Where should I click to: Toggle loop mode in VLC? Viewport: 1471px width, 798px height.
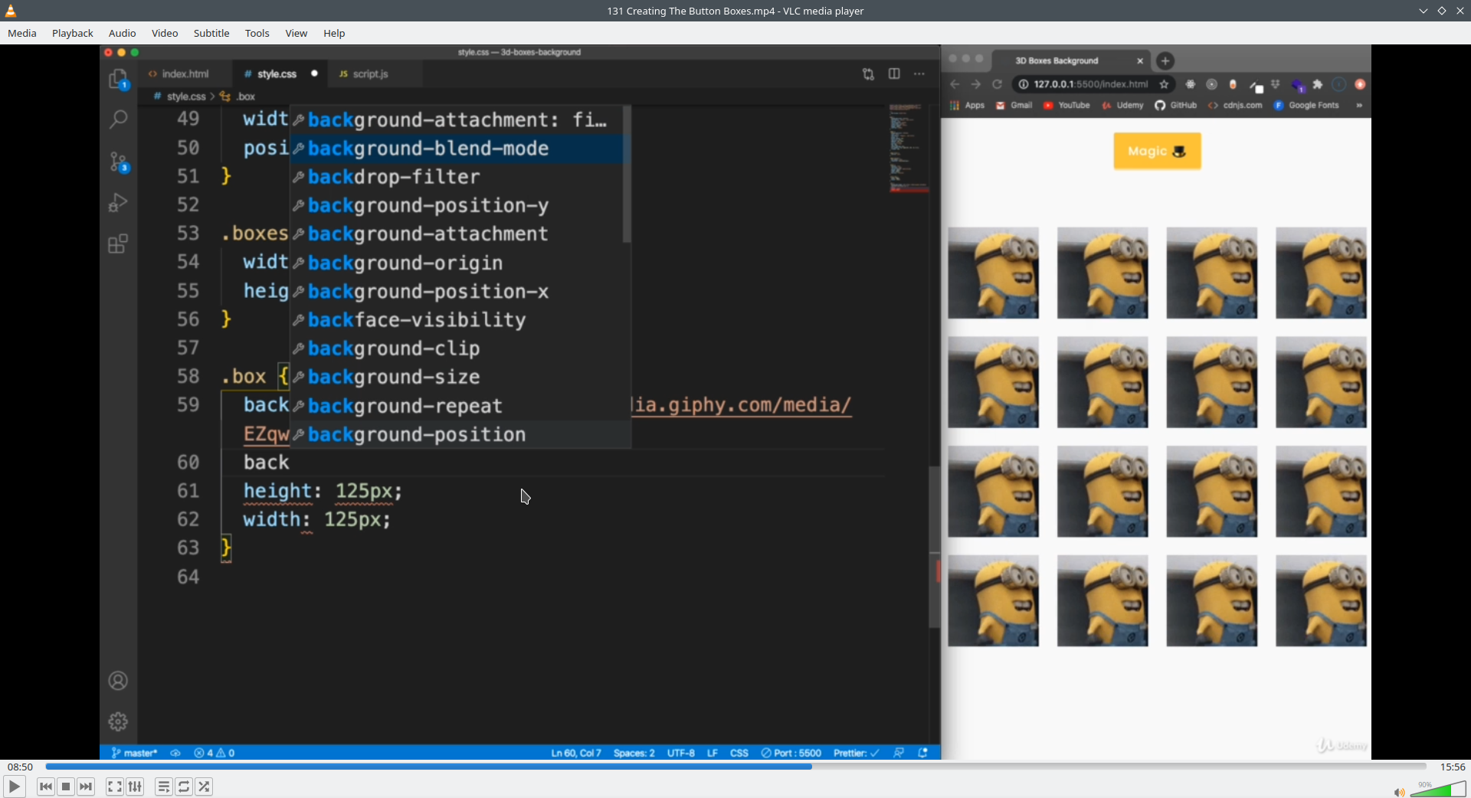point(184,787)
